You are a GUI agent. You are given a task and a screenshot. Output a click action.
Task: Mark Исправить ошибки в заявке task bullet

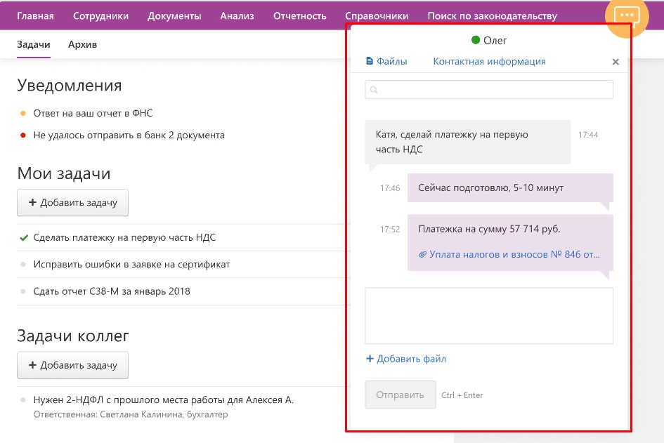[x=23, y=265]
